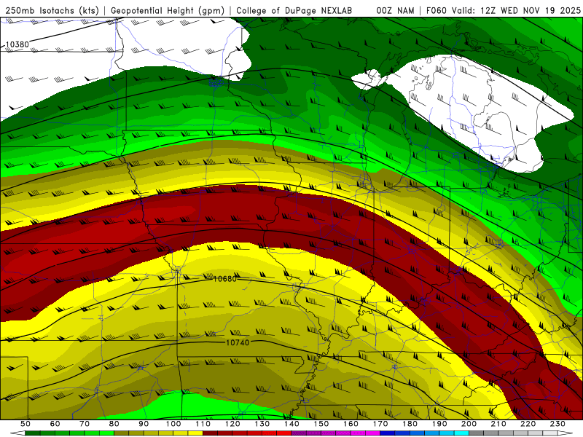Viewport: 583px width, 437px height.
Task: Click the 200 value on the color scale
Action: point(469,424)
